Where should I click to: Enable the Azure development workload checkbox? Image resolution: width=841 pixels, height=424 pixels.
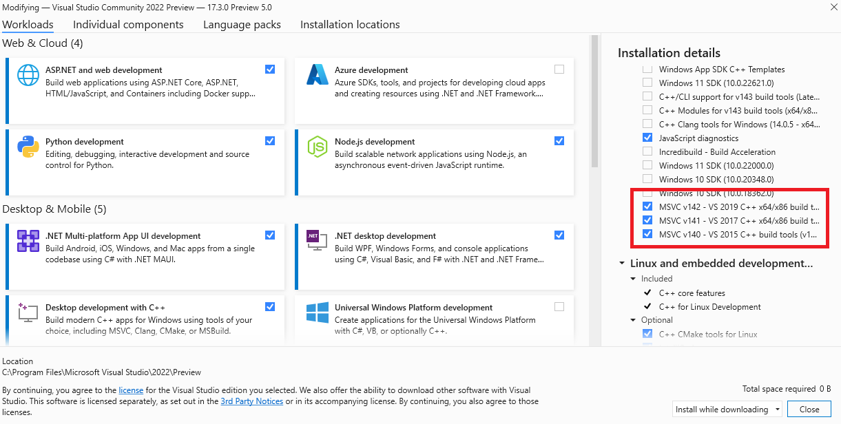pyautogui.click(x=559, y=69)
